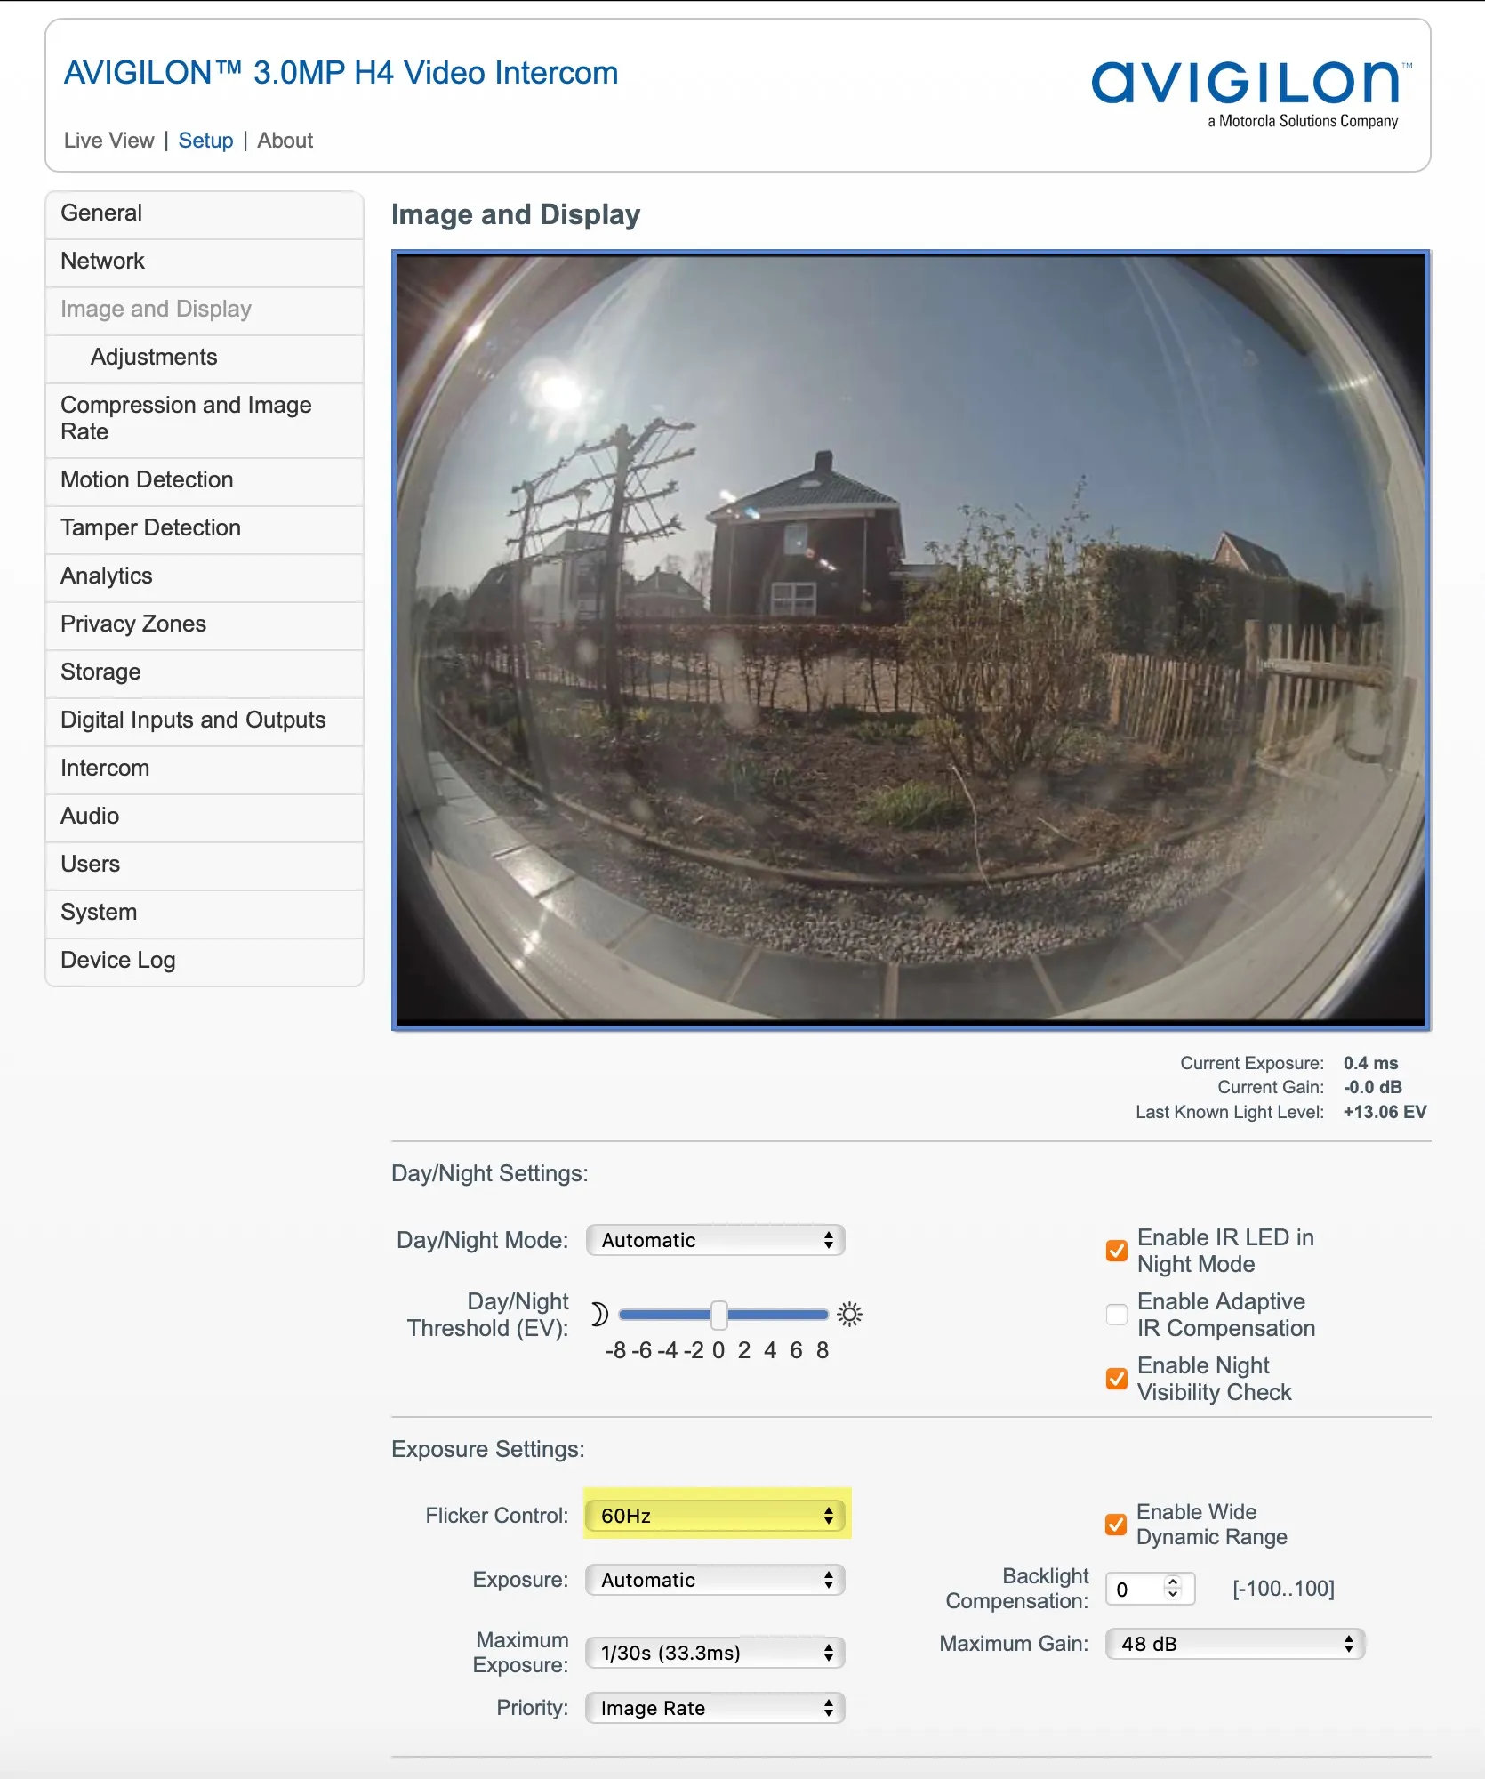This screenshot has height=1779, width=1485.
Task: Open the Device Log page
Action: click(x=205, y=961)
